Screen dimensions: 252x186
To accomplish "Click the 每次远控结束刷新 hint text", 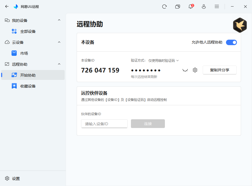I will (x=144, y=77).
